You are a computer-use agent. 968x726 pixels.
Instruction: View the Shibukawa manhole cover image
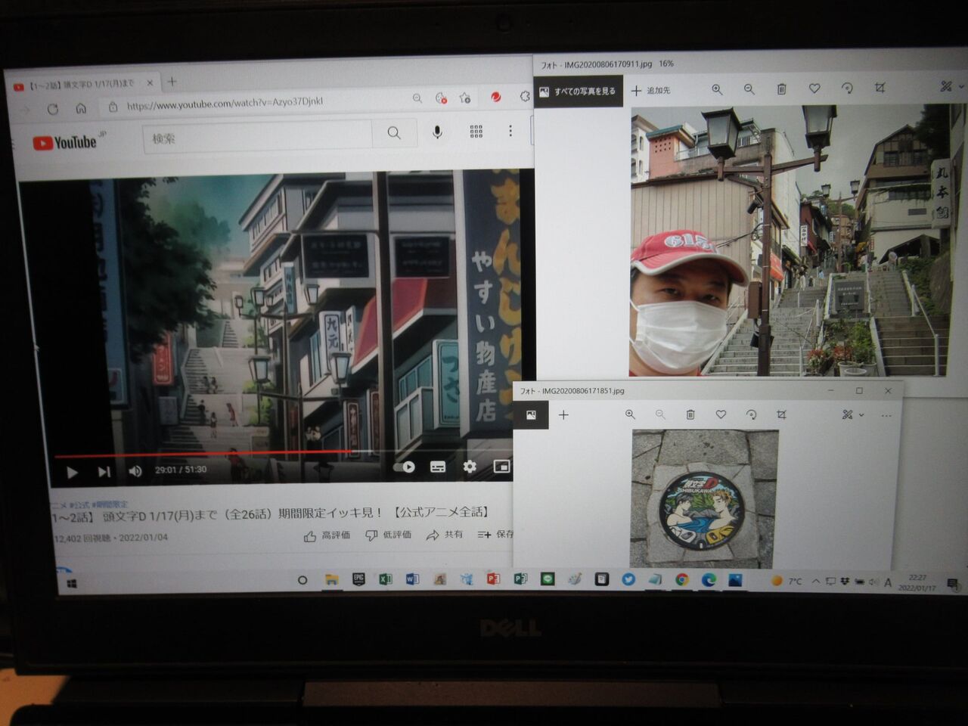point(704,499)
